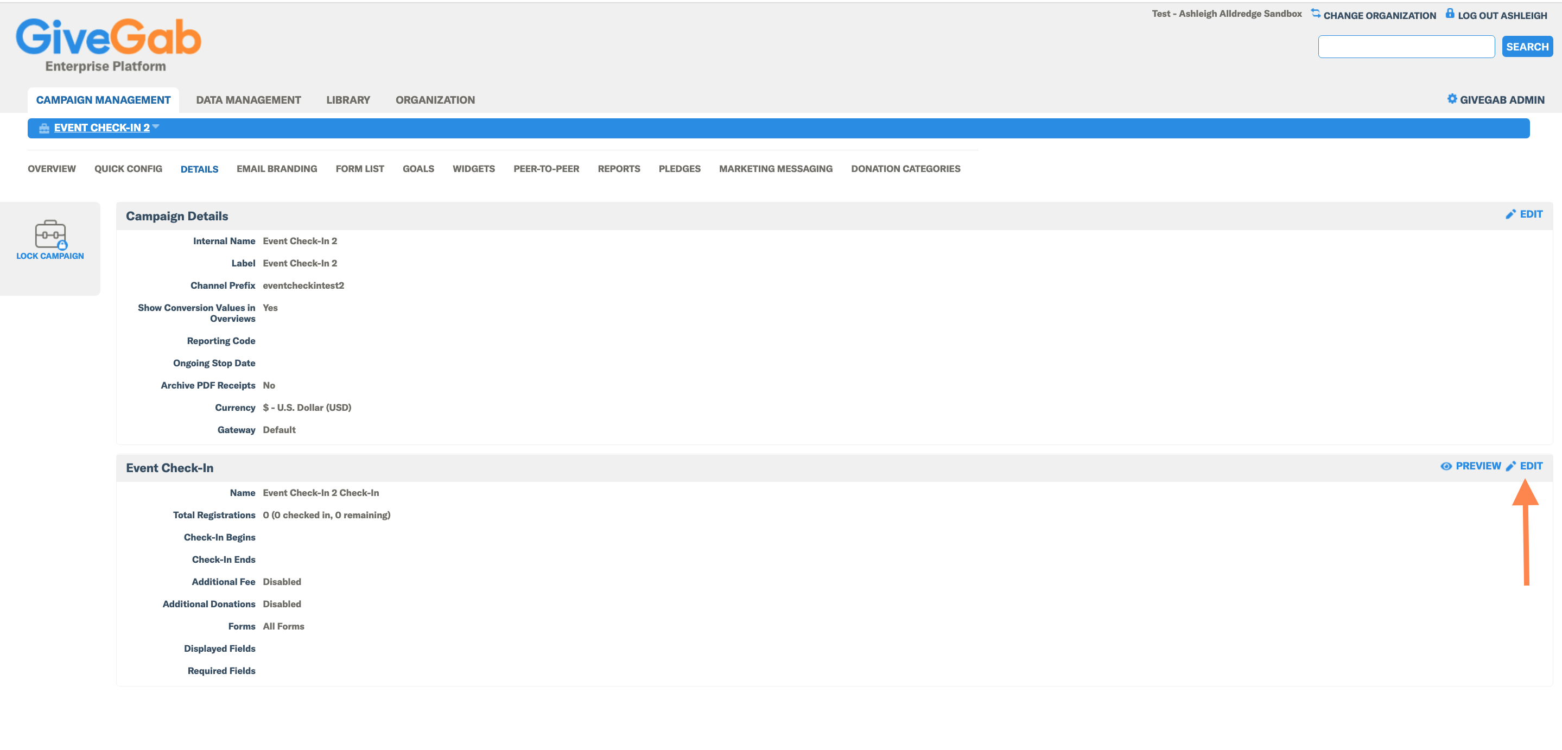Screen dimensions: 1562x750
Task: Click the GiveGab Admin gear icon
Action: tap(1452, 99)
